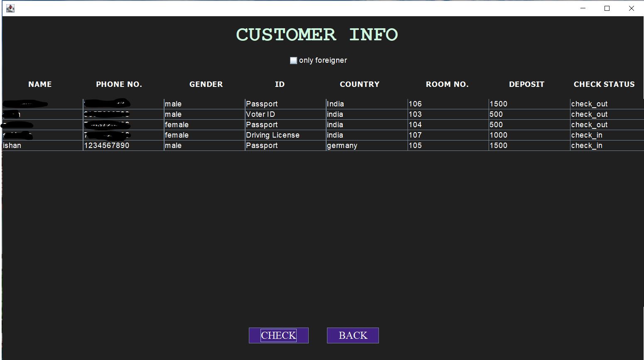
Task: Select check_out status for room 106
Action: tap(607, 104)
